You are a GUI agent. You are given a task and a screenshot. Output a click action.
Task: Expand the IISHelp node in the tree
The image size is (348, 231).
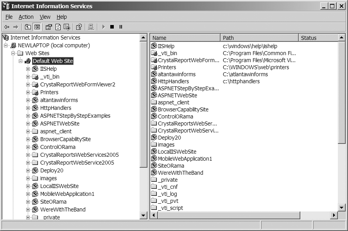28,69
